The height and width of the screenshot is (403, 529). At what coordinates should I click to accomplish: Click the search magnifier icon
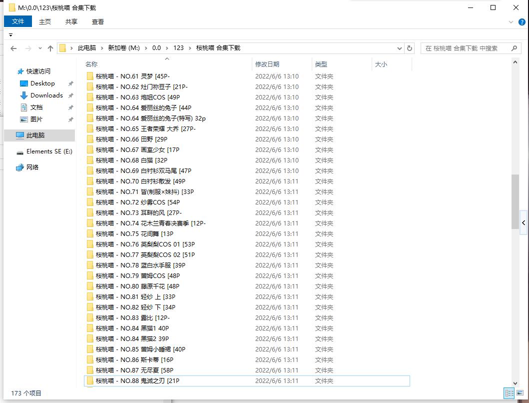click(x=514, y=48)
